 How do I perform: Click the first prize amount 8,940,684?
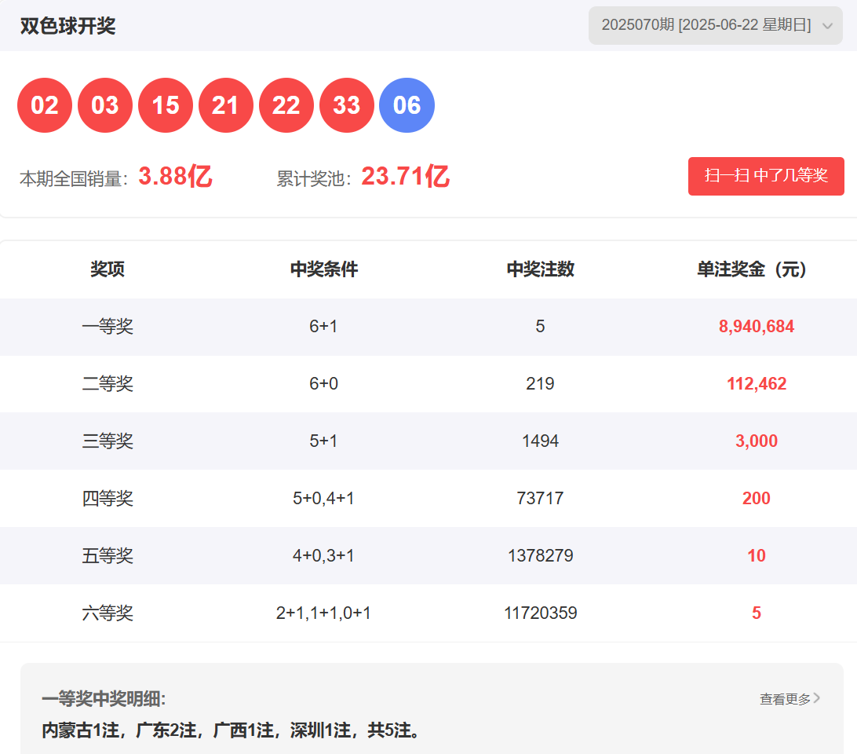756,327
